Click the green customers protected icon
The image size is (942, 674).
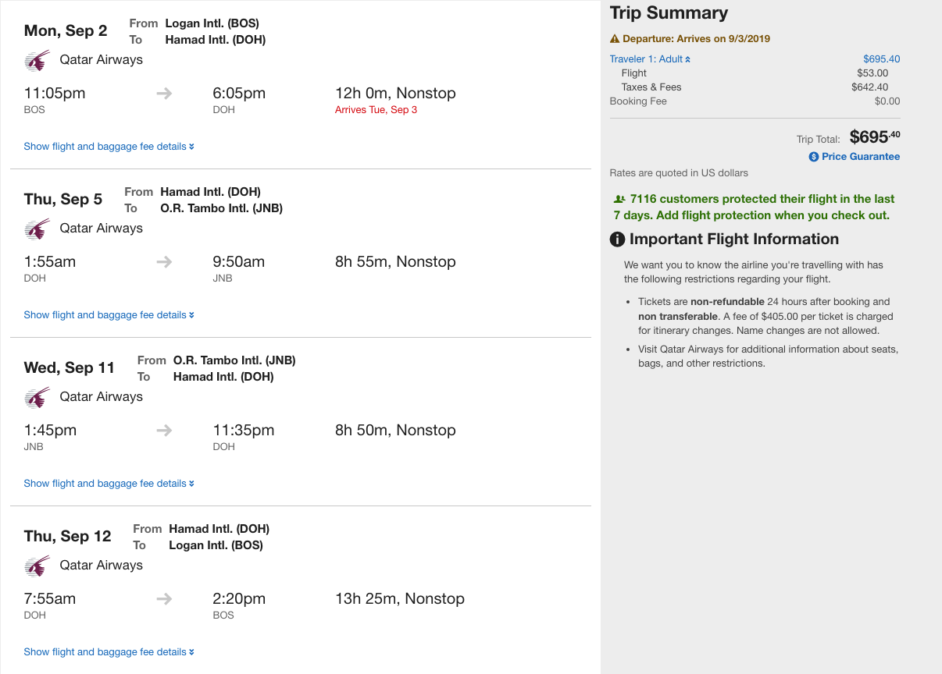619,200
